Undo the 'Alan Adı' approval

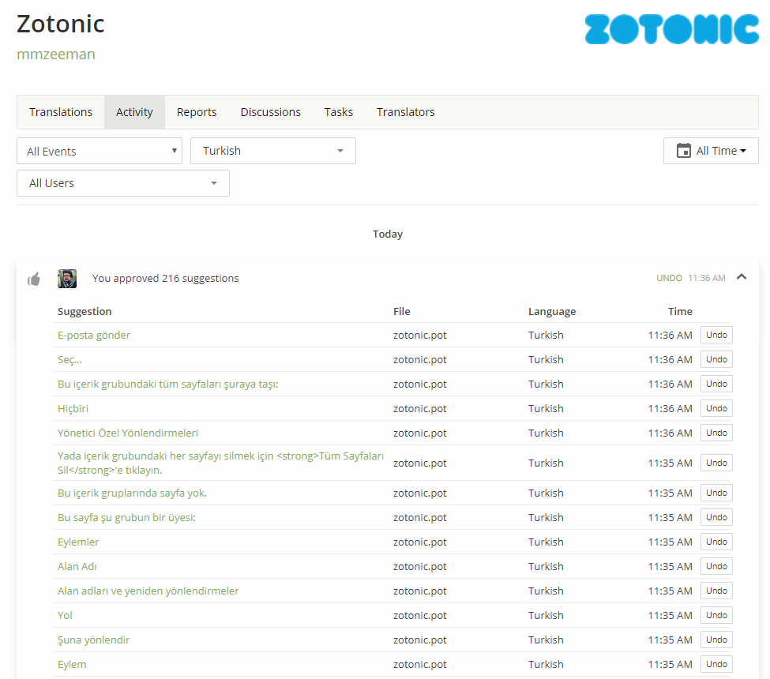[x=716, y=567]
